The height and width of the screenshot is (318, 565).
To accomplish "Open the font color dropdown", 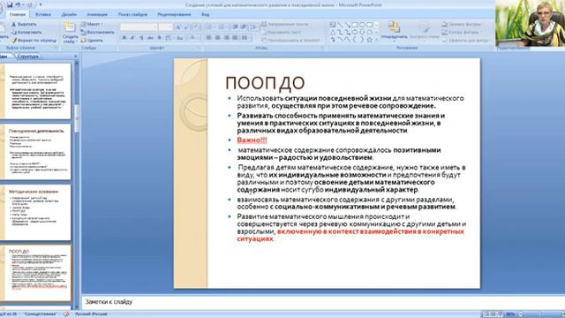I will (x=194, y=37).
